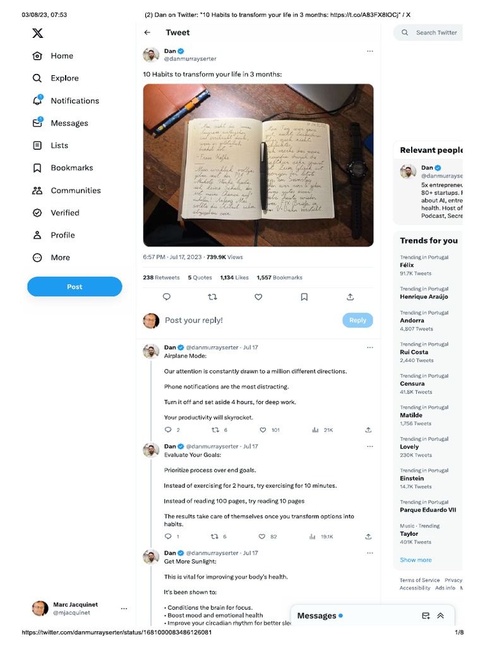
Task: Click the blue Post button
Action: tap(75, 286)
